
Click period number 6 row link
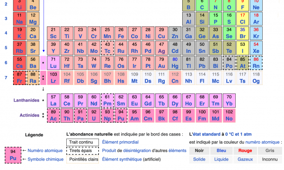(6, 63)
